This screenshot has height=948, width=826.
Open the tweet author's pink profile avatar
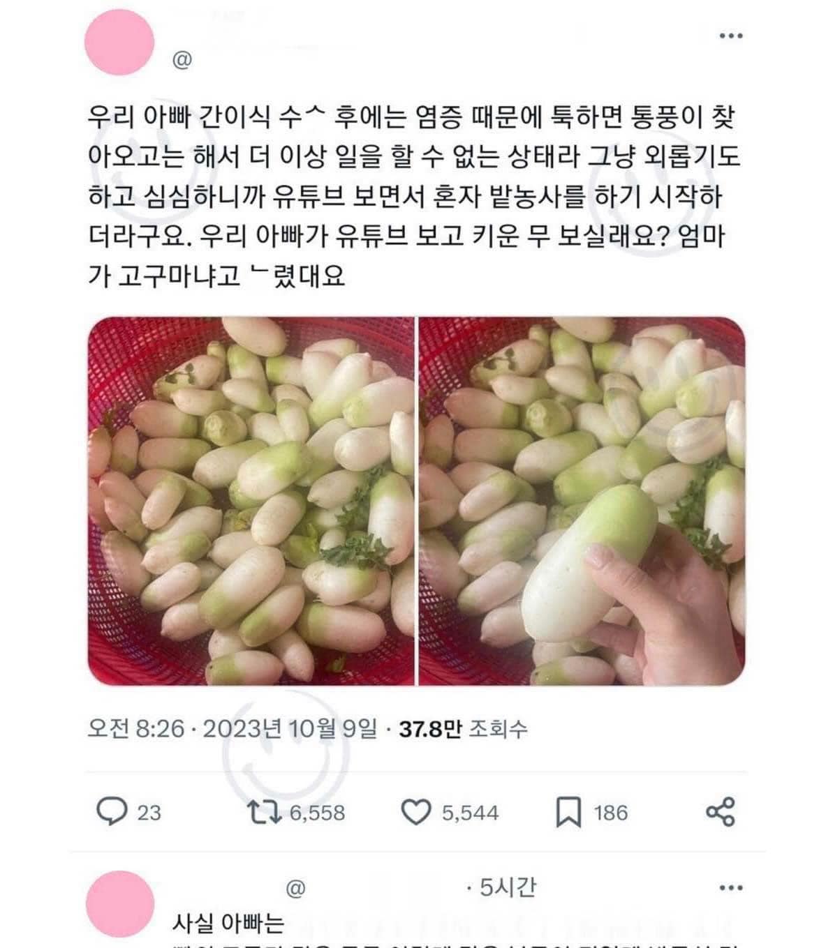[119, 42]
